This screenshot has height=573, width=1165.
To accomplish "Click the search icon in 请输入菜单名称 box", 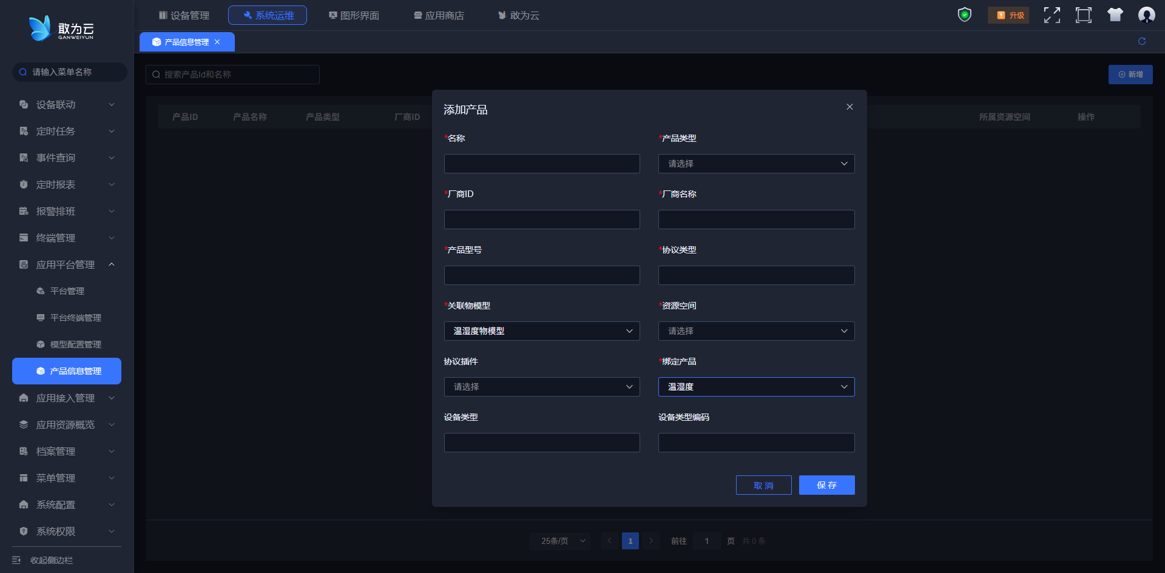I will tap(23, 72).
